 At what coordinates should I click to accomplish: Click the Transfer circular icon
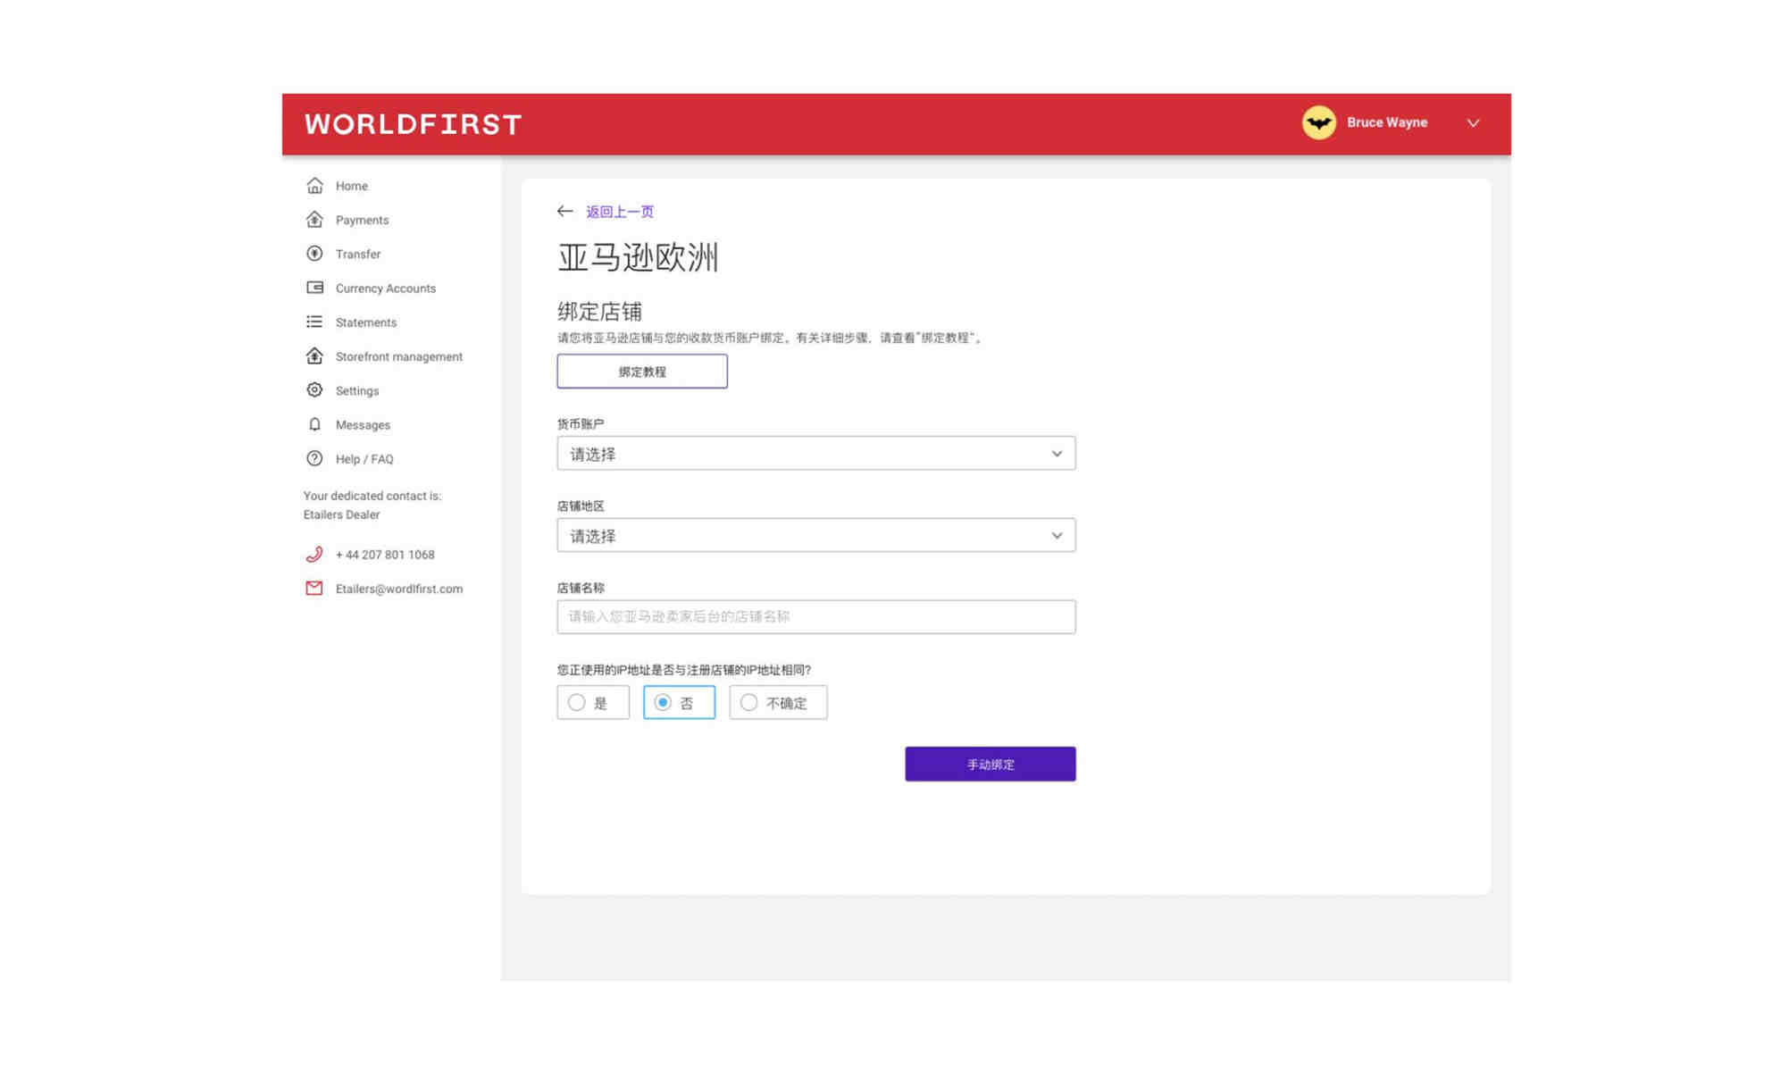314,254
